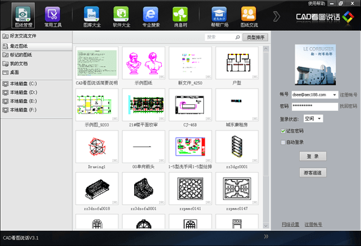
Task: Uncheck the 记住密码 checkbox
Action: coord(283,131)
